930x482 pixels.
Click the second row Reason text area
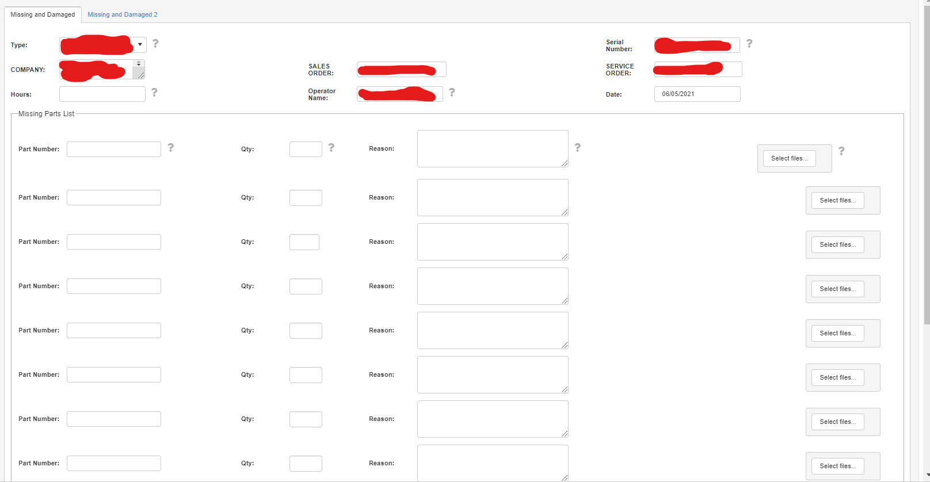493,197
